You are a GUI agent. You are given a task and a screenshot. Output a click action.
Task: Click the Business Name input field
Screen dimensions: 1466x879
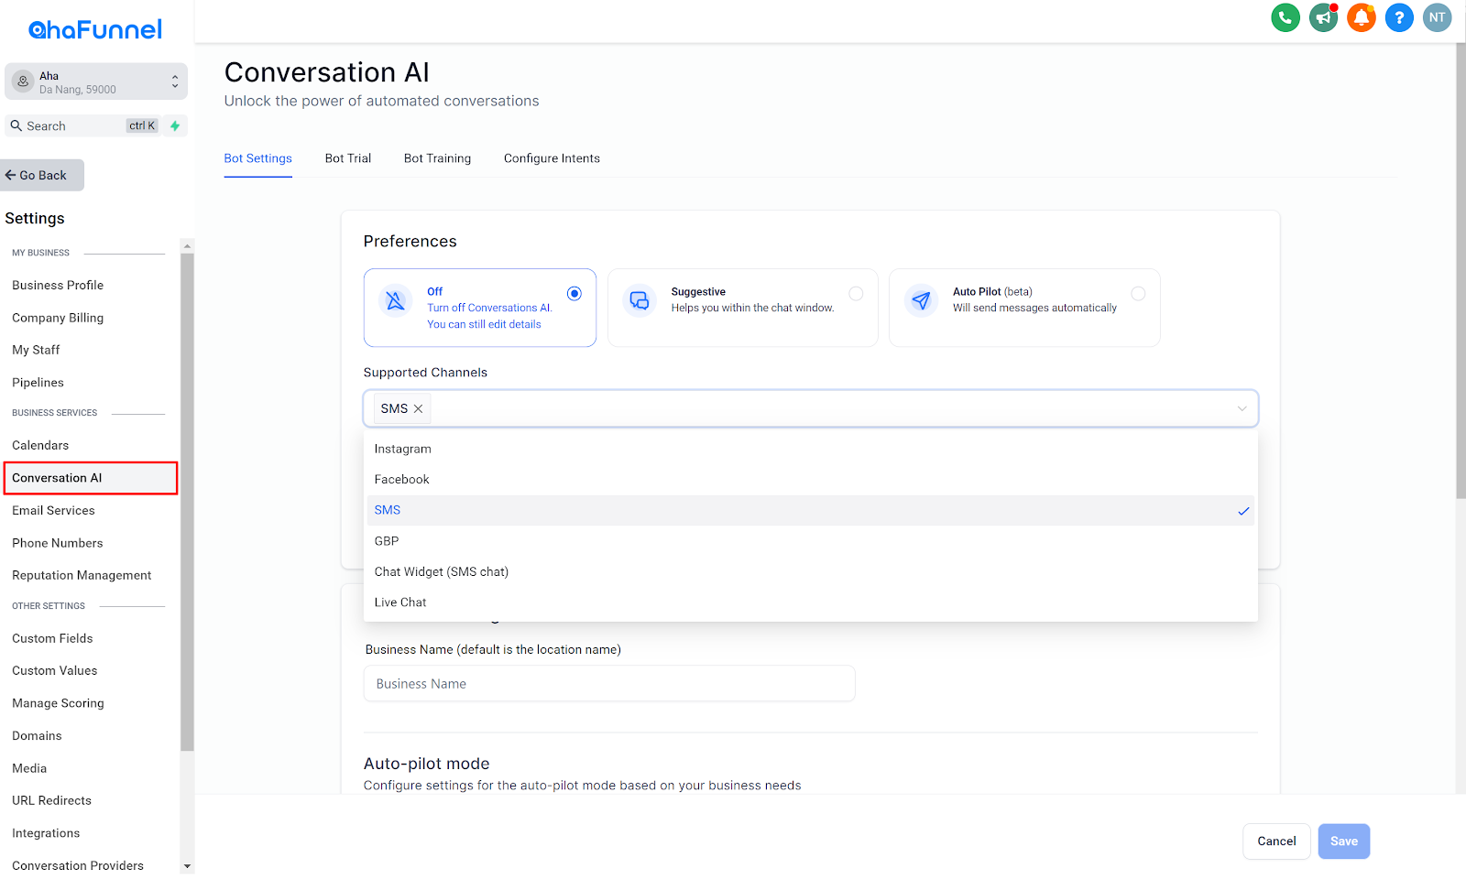(x=609, y=684)
